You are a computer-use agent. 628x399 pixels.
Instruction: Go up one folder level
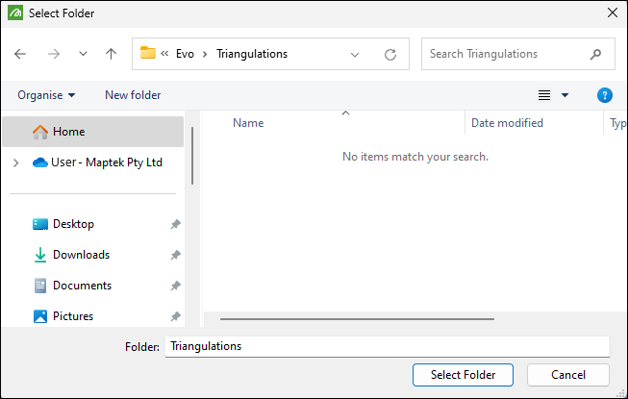[112, 54]
